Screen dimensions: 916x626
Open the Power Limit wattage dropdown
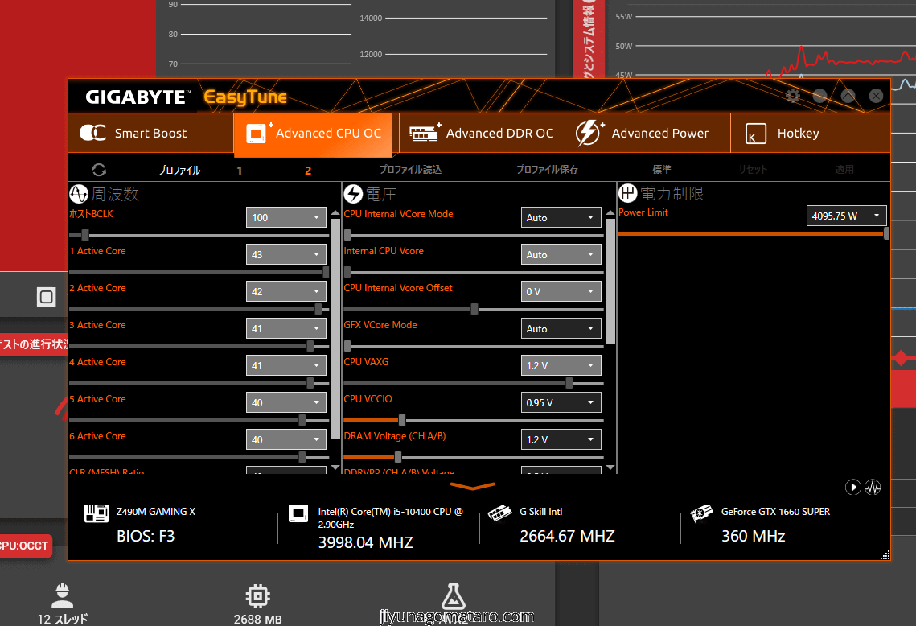pos(846,216)
